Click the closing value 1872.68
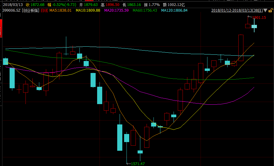This screenshot has height=166, width=274. tap(38, 5)
